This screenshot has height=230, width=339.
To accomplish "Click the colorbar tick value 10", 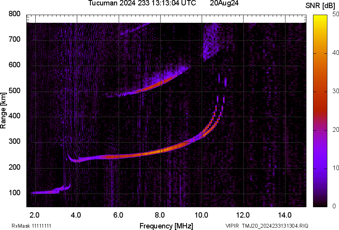I will tap(336, 168).
